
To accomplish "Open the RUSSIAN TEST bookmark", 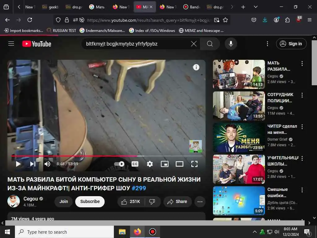I will pyautogui.click(x=61, y=31).
